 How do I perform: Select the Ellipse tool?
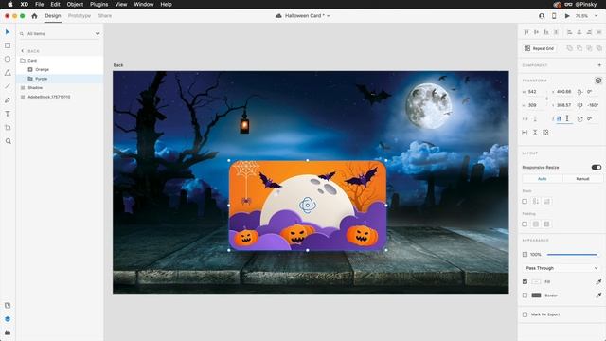coord(8,59)
